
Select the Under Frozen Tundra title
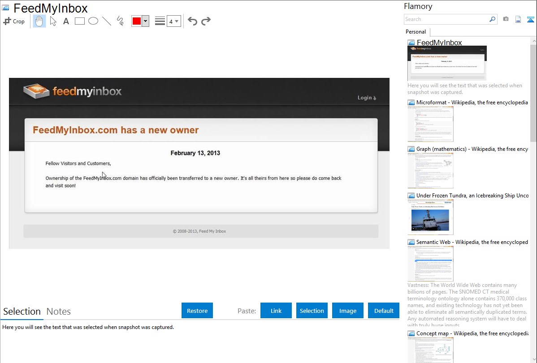(x=472, y=195)
